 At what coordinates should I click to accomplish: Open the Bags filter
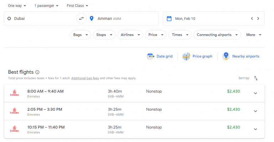[x=80, y=35]
